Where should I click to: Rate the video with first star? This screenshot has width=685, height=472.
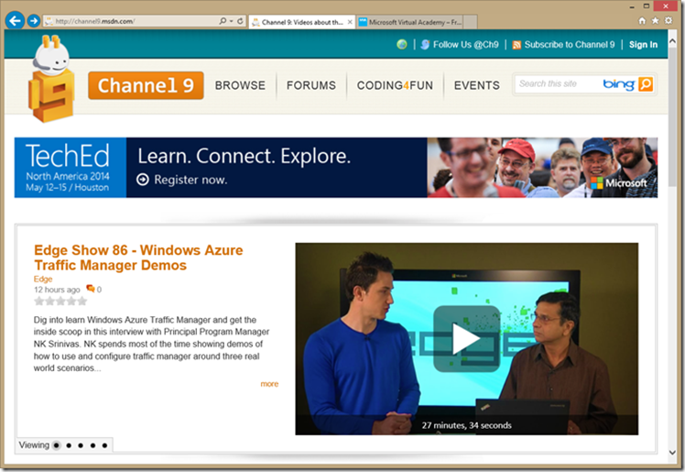point(38,302)
